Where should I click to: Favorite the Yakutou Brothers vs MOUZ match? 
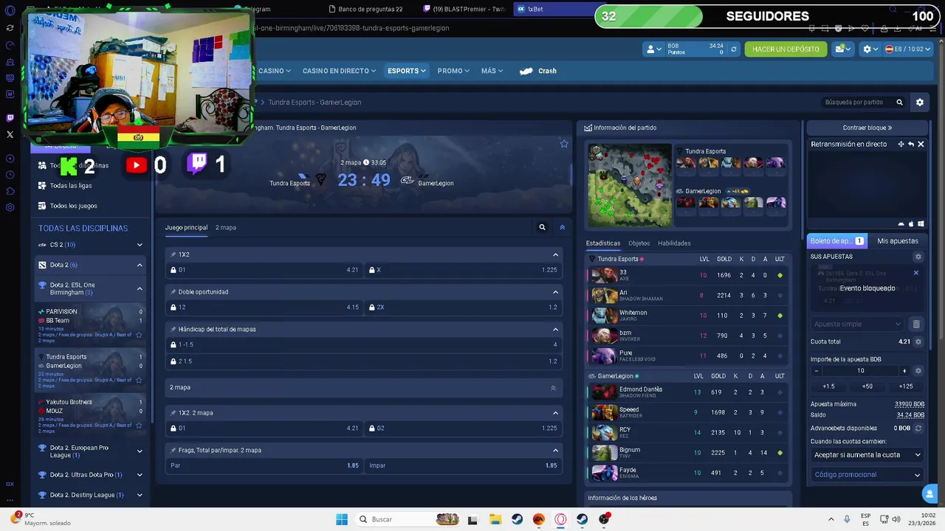click(139, 426)
